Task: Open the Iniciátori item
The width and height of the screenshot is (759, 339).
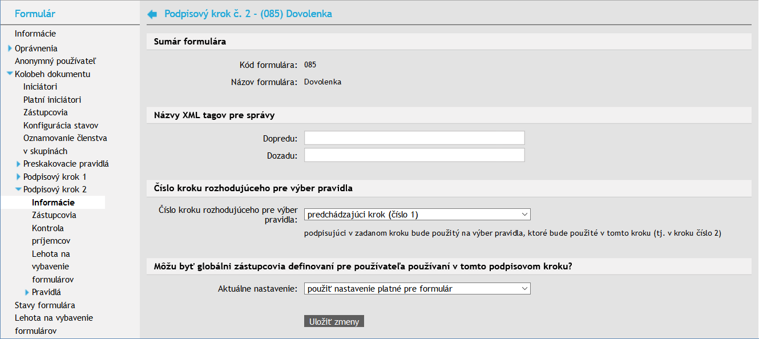Action: tap(40, 87)
